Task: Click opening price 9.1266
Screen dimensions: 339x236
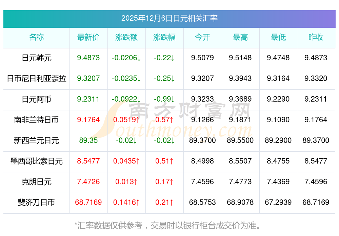Action: click(x=202, y=120)
